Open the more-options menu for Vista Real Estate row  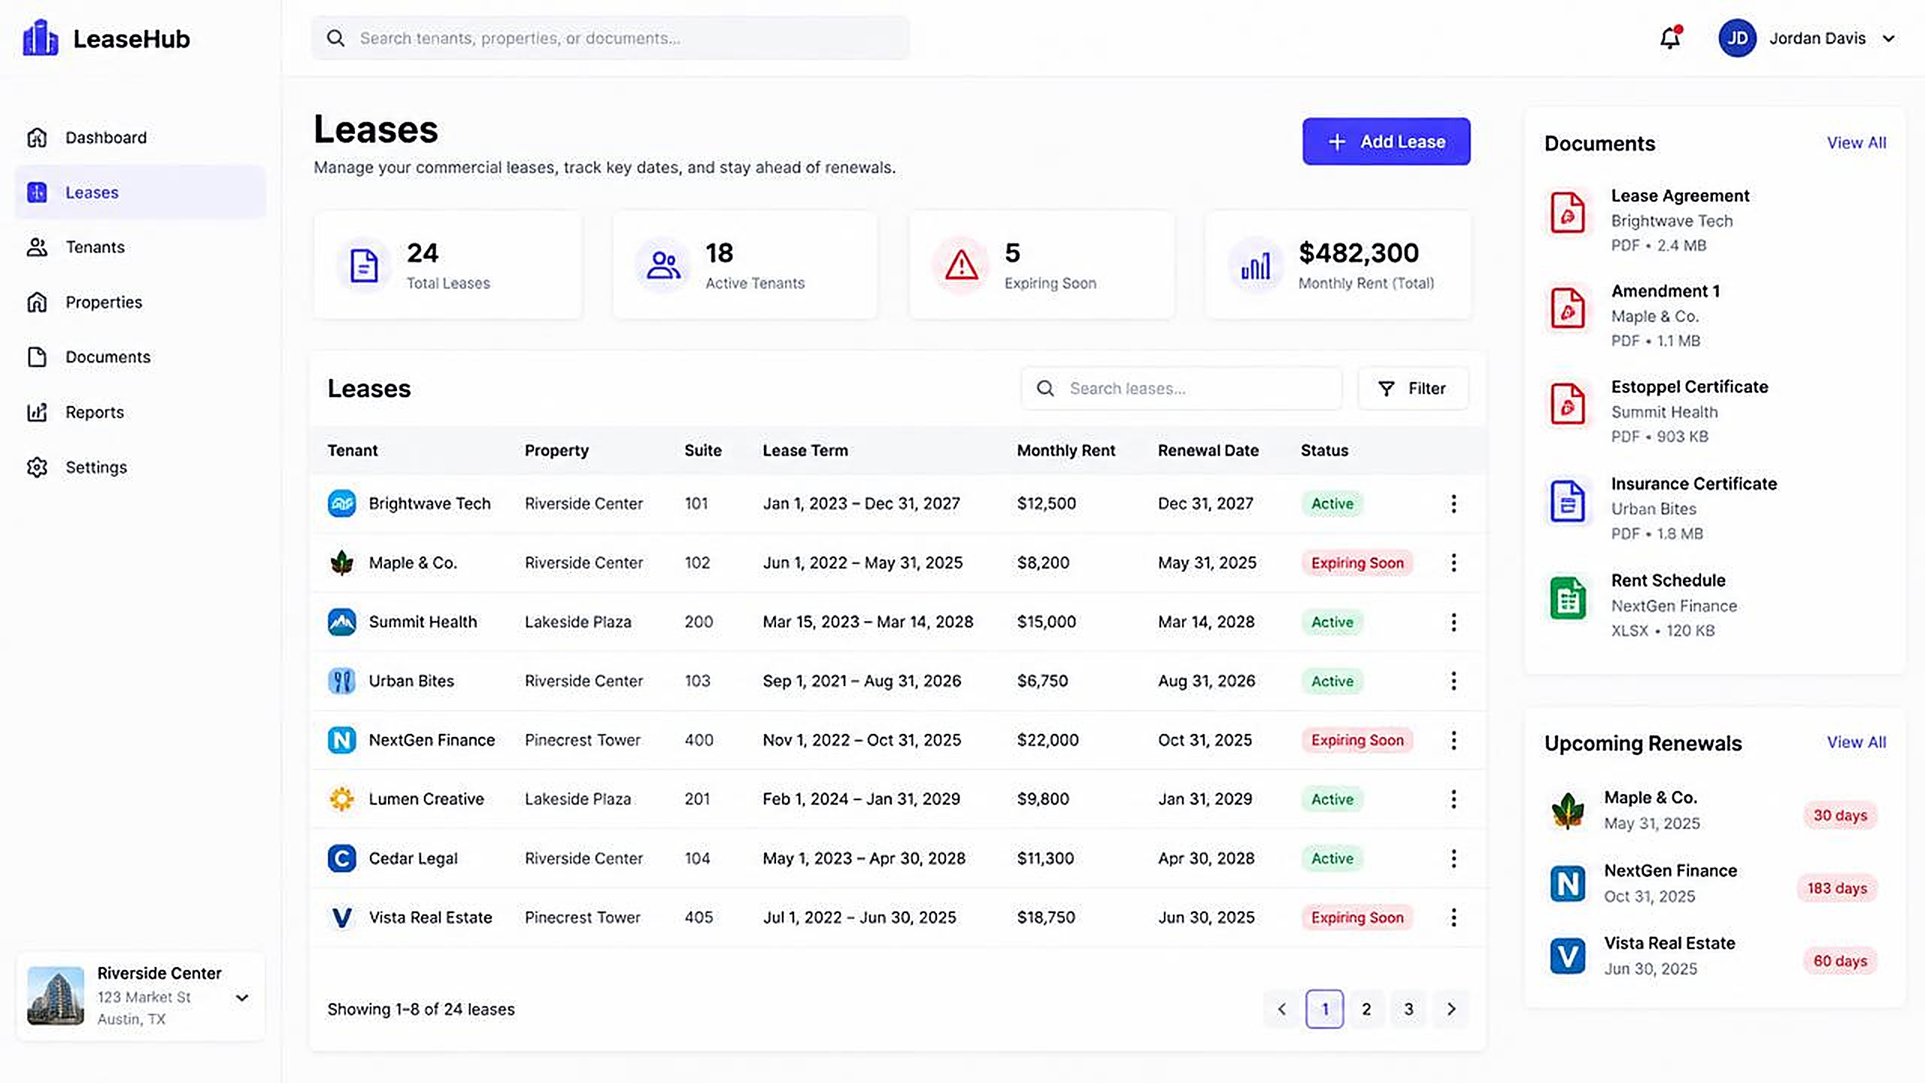1454,918
